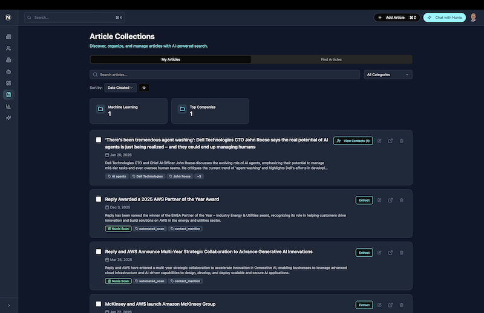The image size is (484, 313).
Task: Extract the McKinsey and AWS article
Action: 364,305
